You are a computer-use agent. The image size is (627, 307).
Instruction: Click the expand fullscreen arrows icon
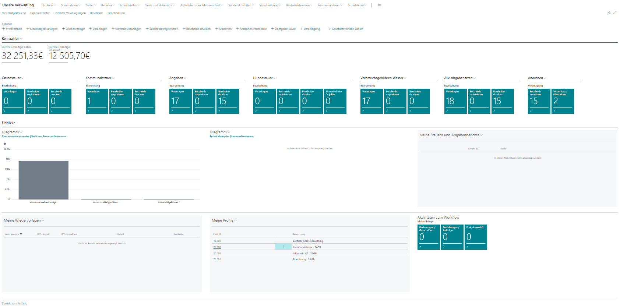click(x=615, y=13)
